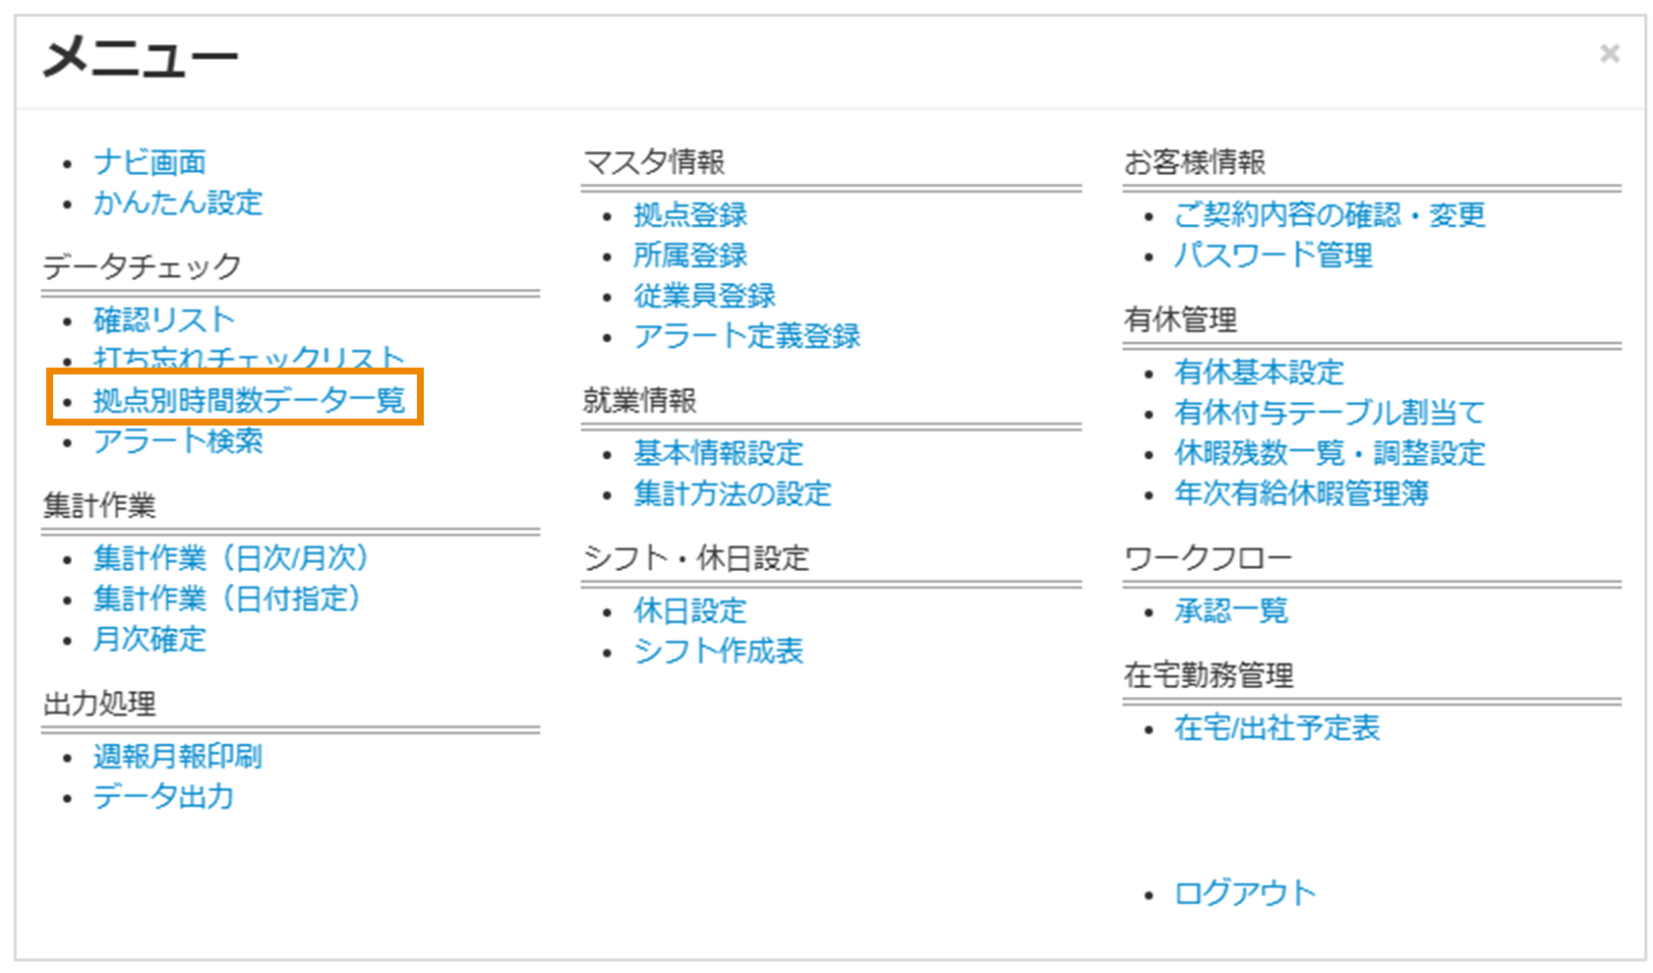Open パスワード管理 under お客様情報

[1273, 257]
